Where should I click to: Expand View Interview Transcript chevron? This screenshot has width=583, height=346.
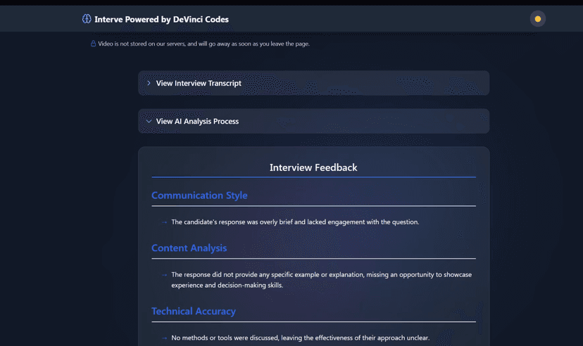(x=149, y=83)
